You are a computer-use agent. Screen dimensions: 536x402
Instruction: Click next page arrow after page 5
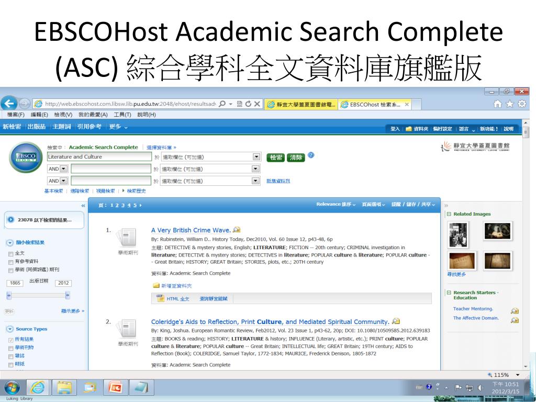(140, 205)
